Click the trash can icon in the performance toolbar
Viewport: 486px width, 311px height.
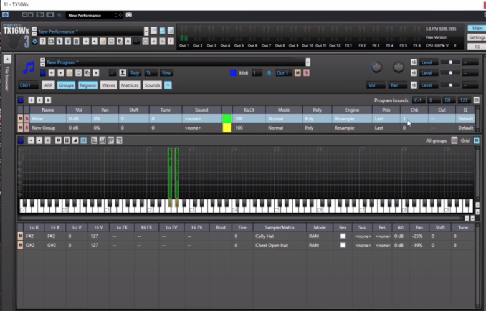(x=76, y=41)
